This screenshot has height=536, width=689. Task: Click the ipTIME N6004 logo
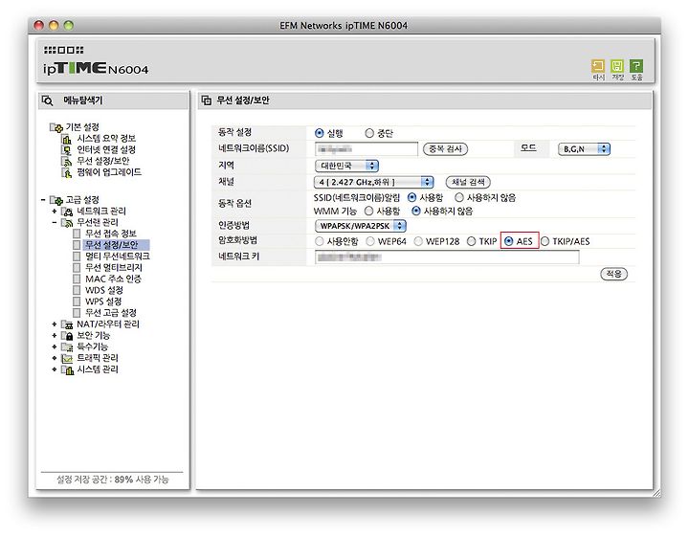96,68
